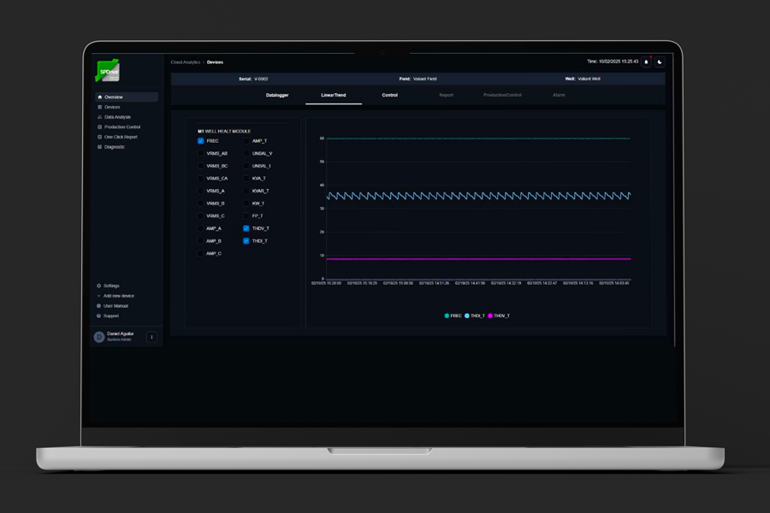Image resolution: width=770 pixels, height=513 pixels.
Task: Select the Diagnostic icon in the sidebar
Action: [x=99, y=147]
